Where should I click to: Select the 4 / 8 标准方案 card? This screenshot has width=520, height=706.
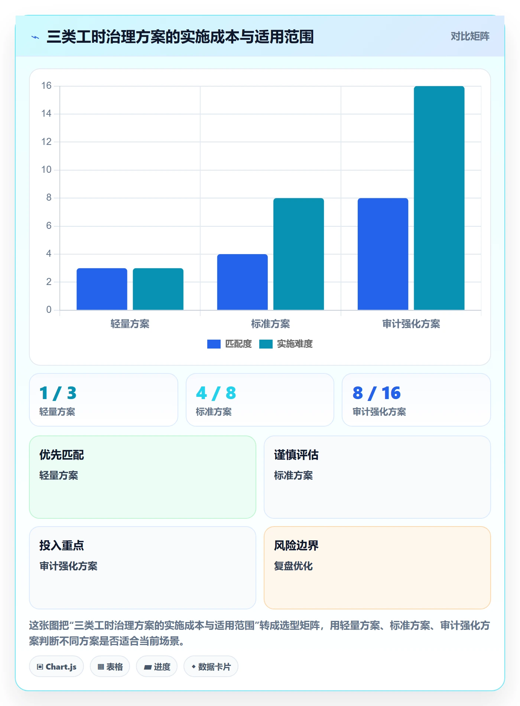coord(260,400)
